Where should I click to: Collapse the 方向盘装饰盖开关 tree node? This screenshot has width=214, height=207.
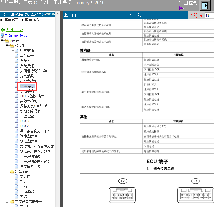[x=7, y=201]
